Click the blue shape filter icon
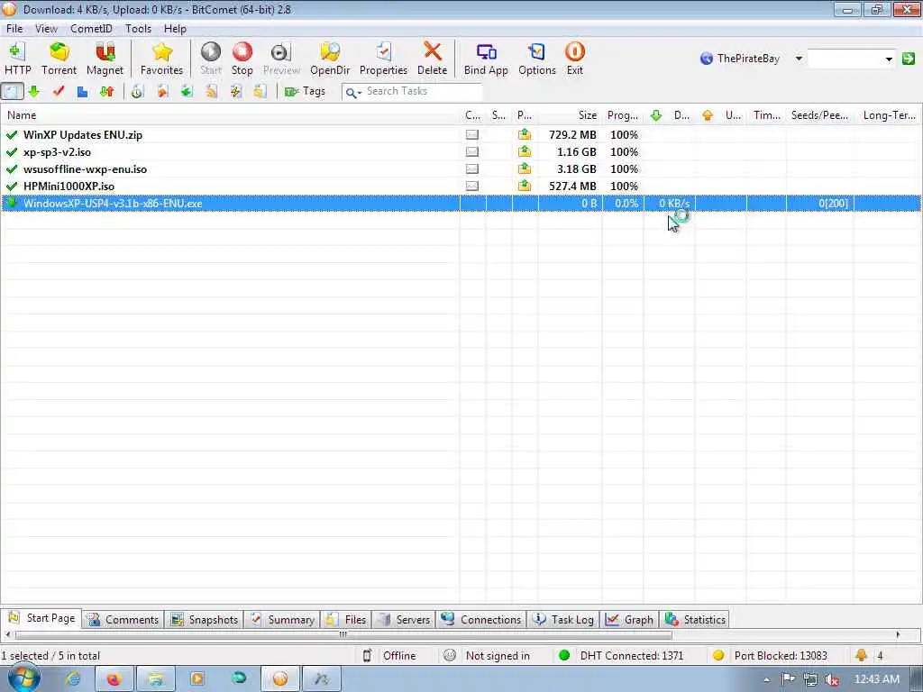The image size is (923, 692). (x=82, y=91)
